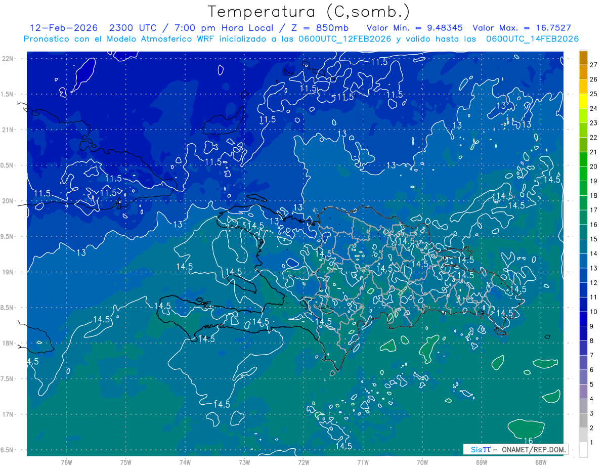The height and width of the screenshot is (469, 607).
Task: Click the 72W longitude axis label
Action: 303,462
